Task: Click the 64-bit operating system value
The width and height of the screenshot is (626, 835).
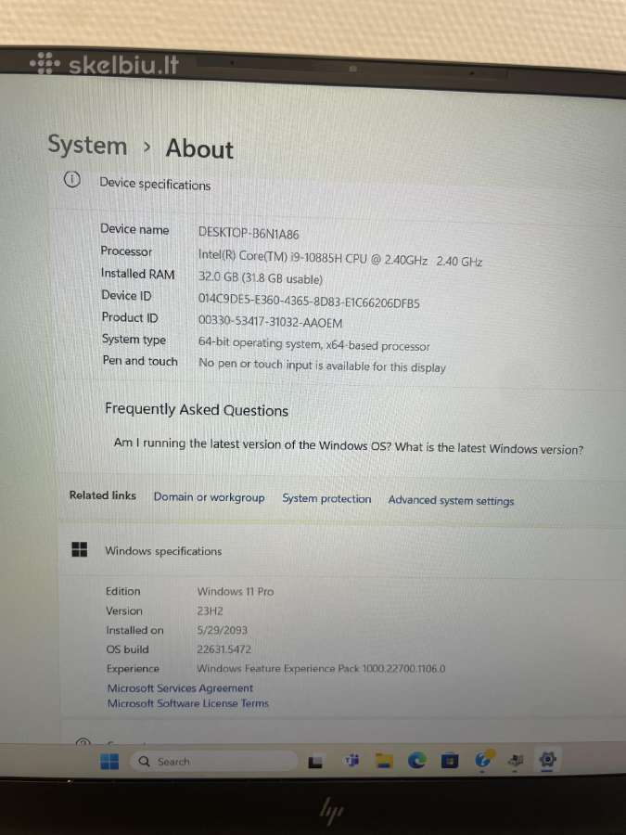Action: pos(313,344)
